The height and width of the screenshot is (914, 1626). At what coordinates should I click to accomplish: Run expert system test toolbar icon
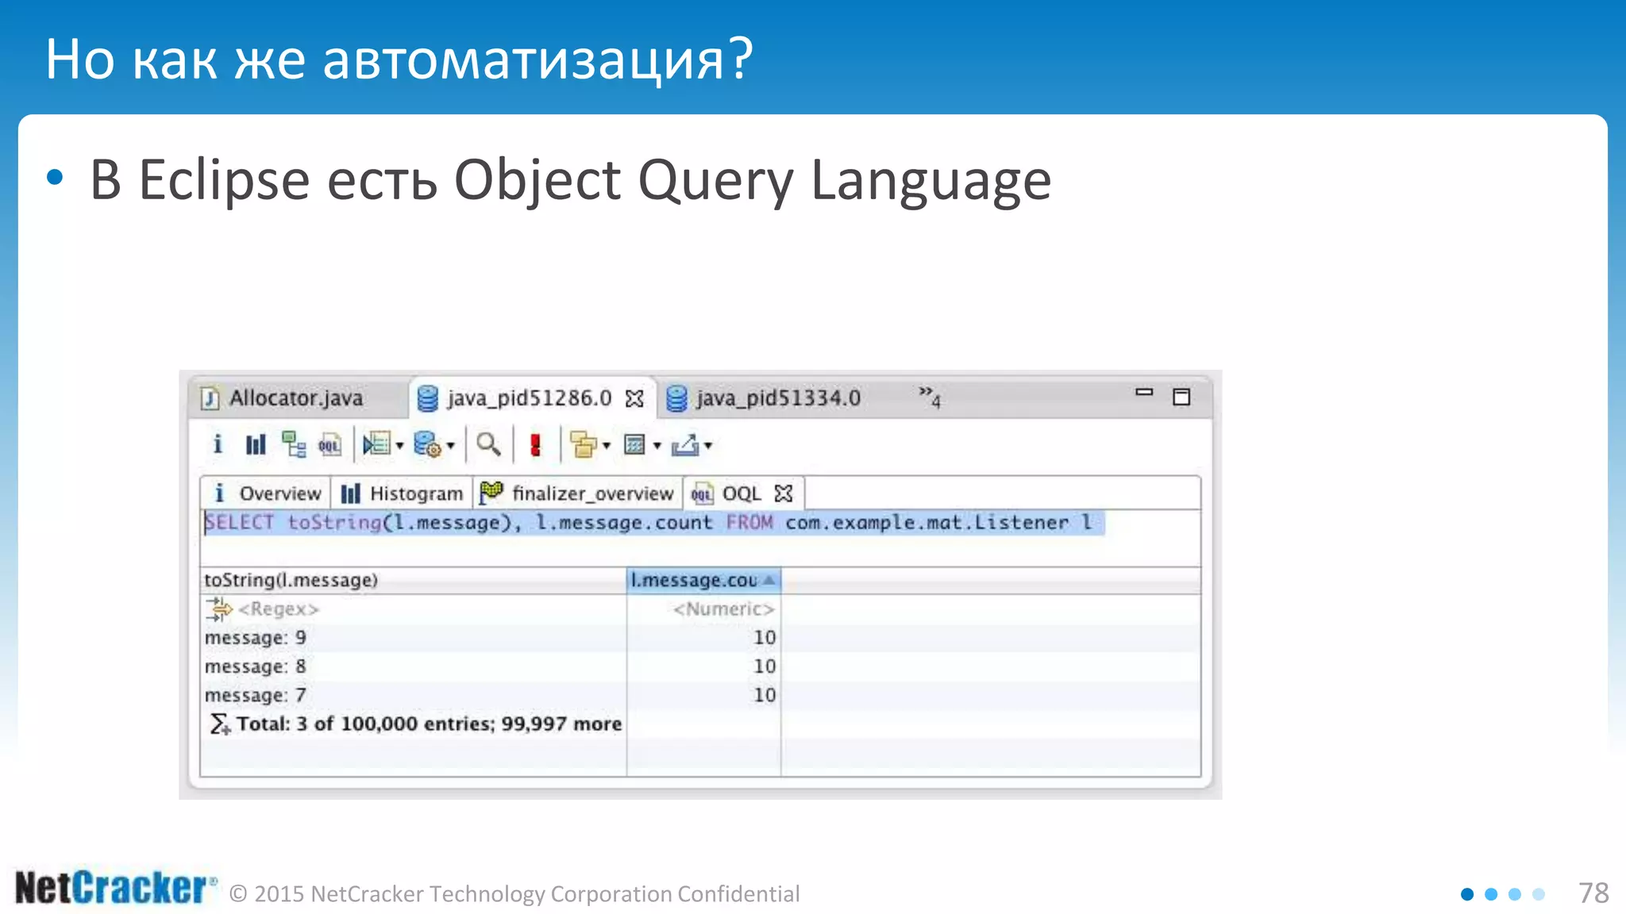tap(376, 444)
